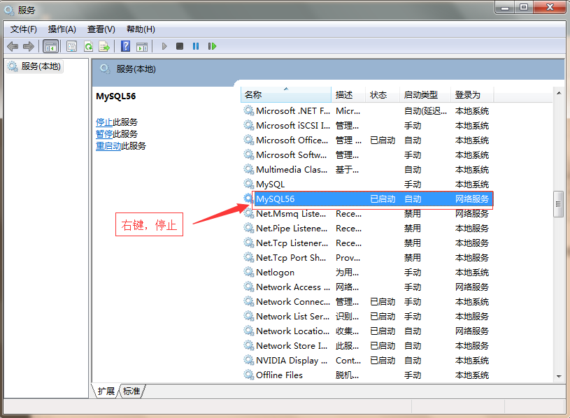Image resolution: width=570 pixels, height=418 pixels.
Task: Select the Network Locatio... service row
Action: [366, 331]
